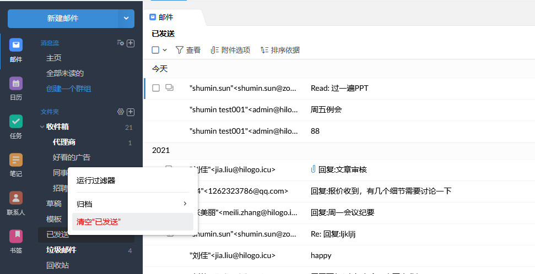
Task: Open dropdown arrow next to 新建邮件
Action: [x=126, y=18]
